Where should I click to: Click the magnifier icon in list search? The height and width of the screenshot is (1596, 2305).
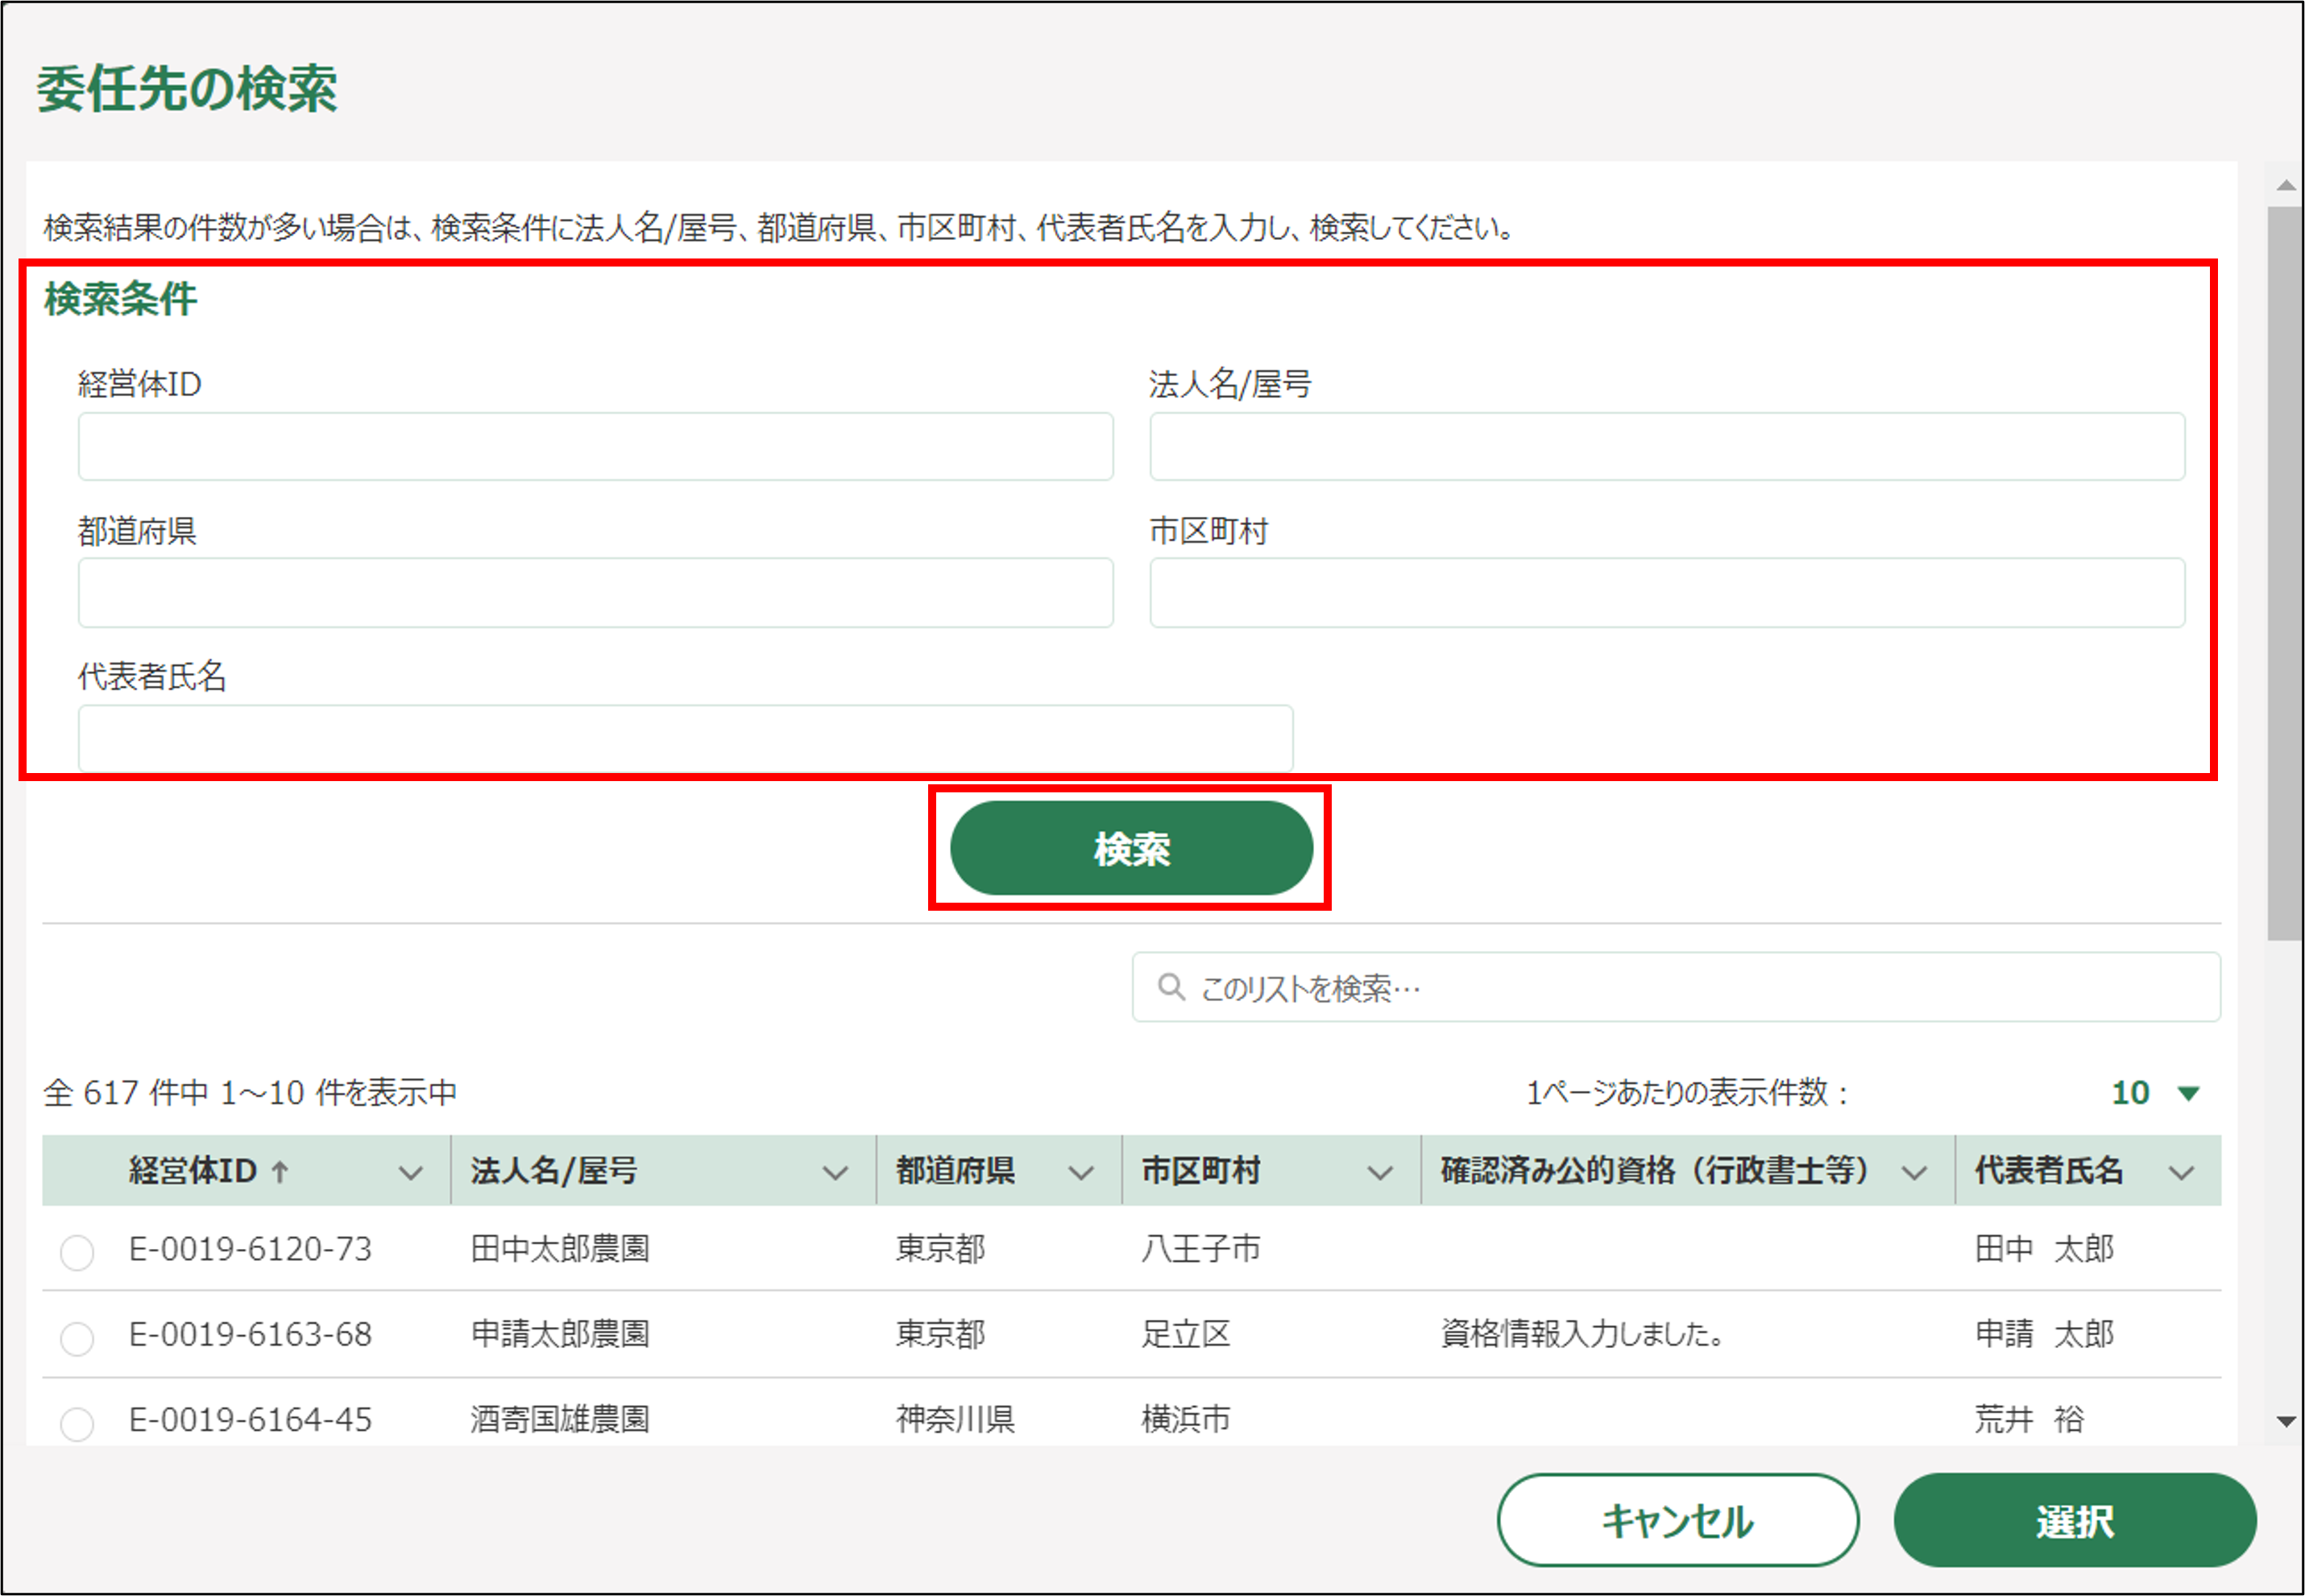[1171, 987]
